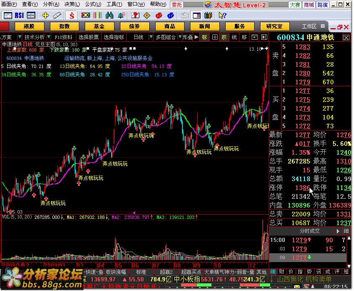354x291 pixels.
Task: Open the 窗口(W) menu
Action: (136, 4)
